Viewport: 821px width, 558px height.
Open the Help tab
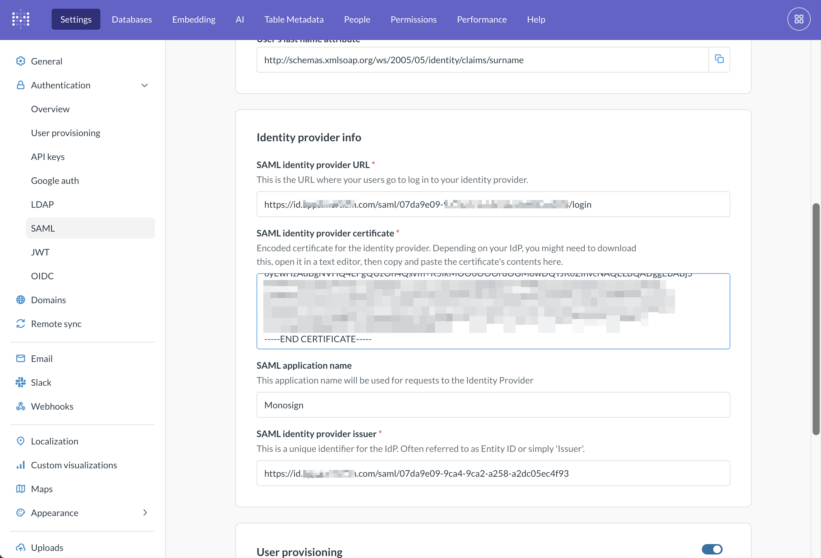(536, 19)
